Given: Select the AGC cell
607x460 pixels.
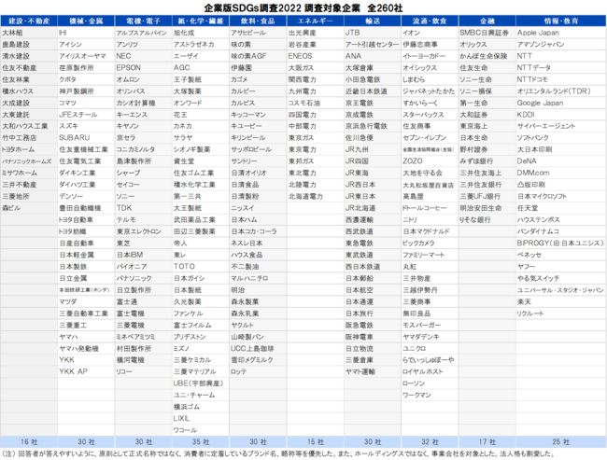Looking at the screenshot, I should 201,68.
